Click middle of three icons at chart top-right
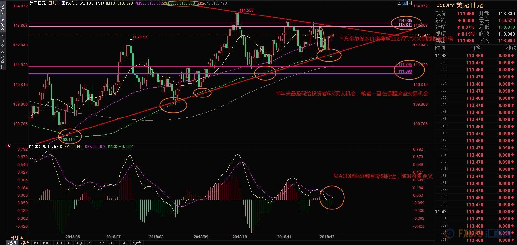This screenshot has height=245, width=517. click(404, 4)
